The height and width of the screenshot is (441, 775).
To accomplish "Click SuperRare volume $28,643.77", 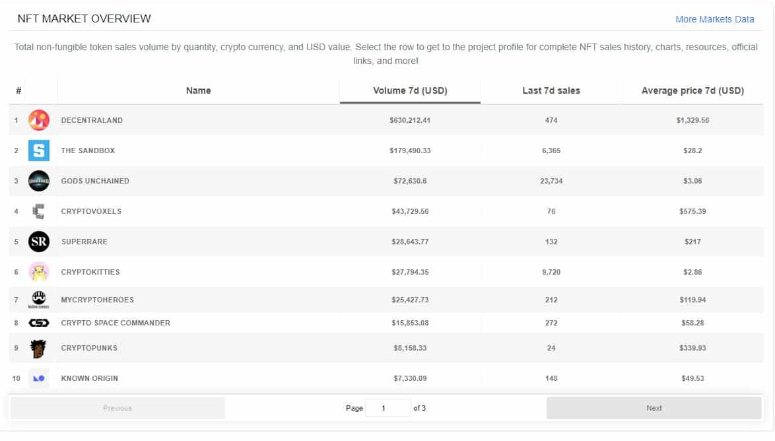I will coord(410,242).
